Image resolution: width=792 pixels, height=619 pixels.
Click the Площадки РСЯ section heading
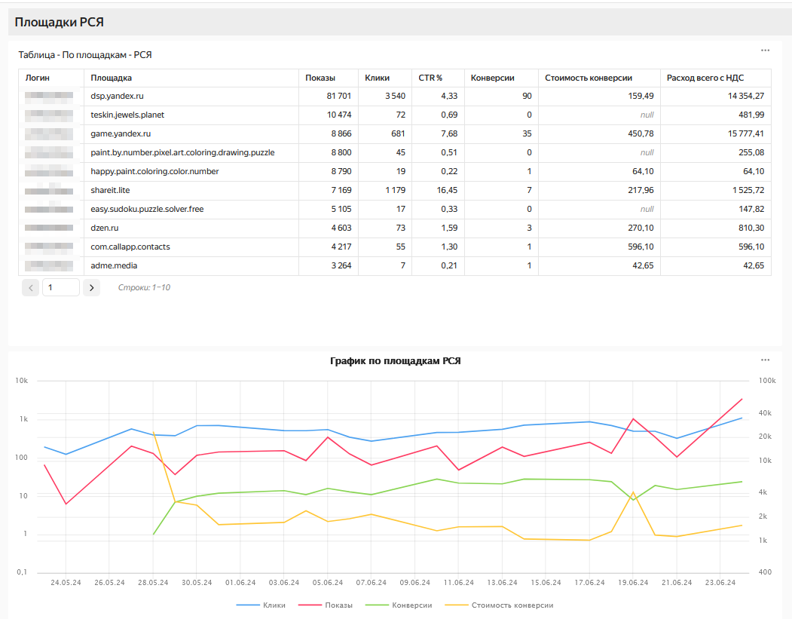(x=59, y=22)
